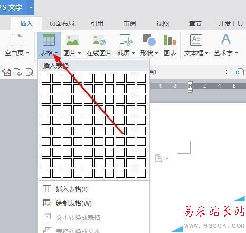Click the screenshot scissors icon
This screenshot has height=233, width=246.
pyautogui.click(x=126, y=40)
